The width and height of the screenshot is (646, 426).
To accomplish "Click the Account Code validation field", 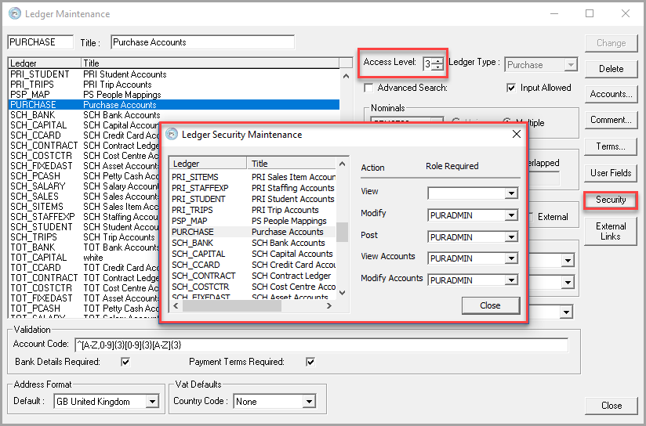I will pos(320,345).
